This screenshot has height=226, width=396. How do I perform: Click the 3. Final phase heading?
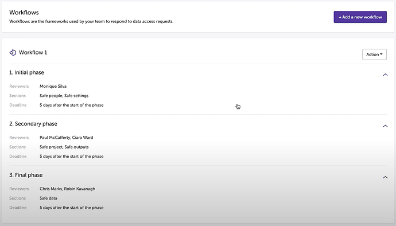coord(26,175)
